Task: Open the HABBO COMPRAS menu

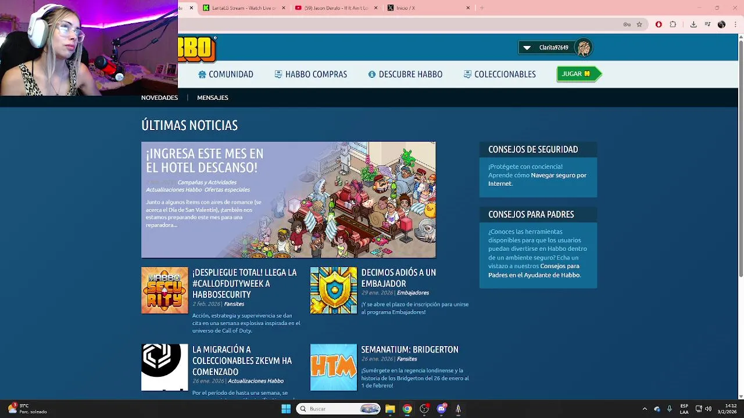Action: pos(310,74)
